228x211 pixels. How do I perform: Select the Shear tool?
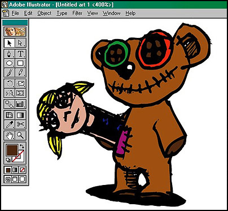pos(20,93)
